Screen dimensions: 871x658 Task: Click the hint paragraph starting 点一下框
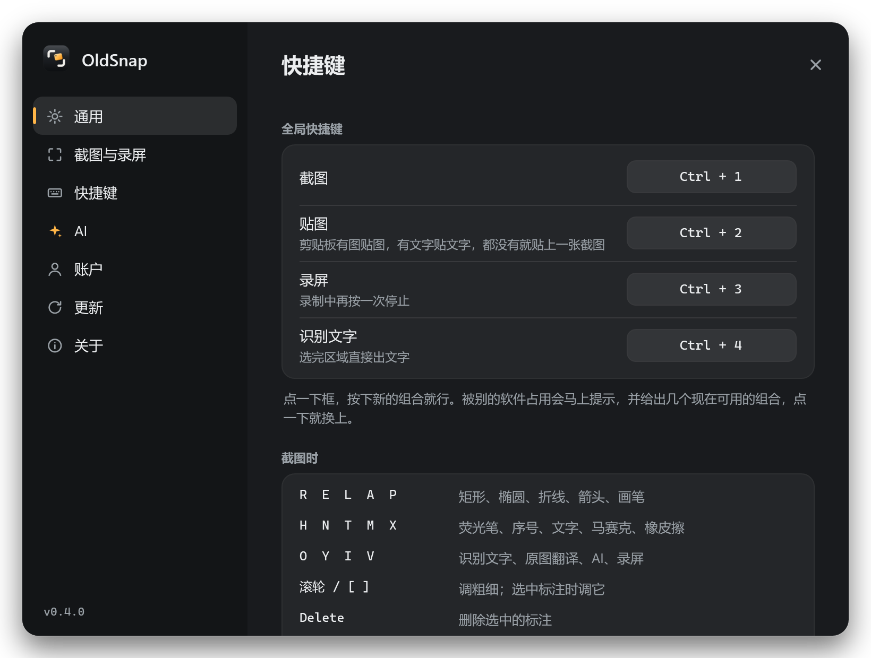coord(545,409)
